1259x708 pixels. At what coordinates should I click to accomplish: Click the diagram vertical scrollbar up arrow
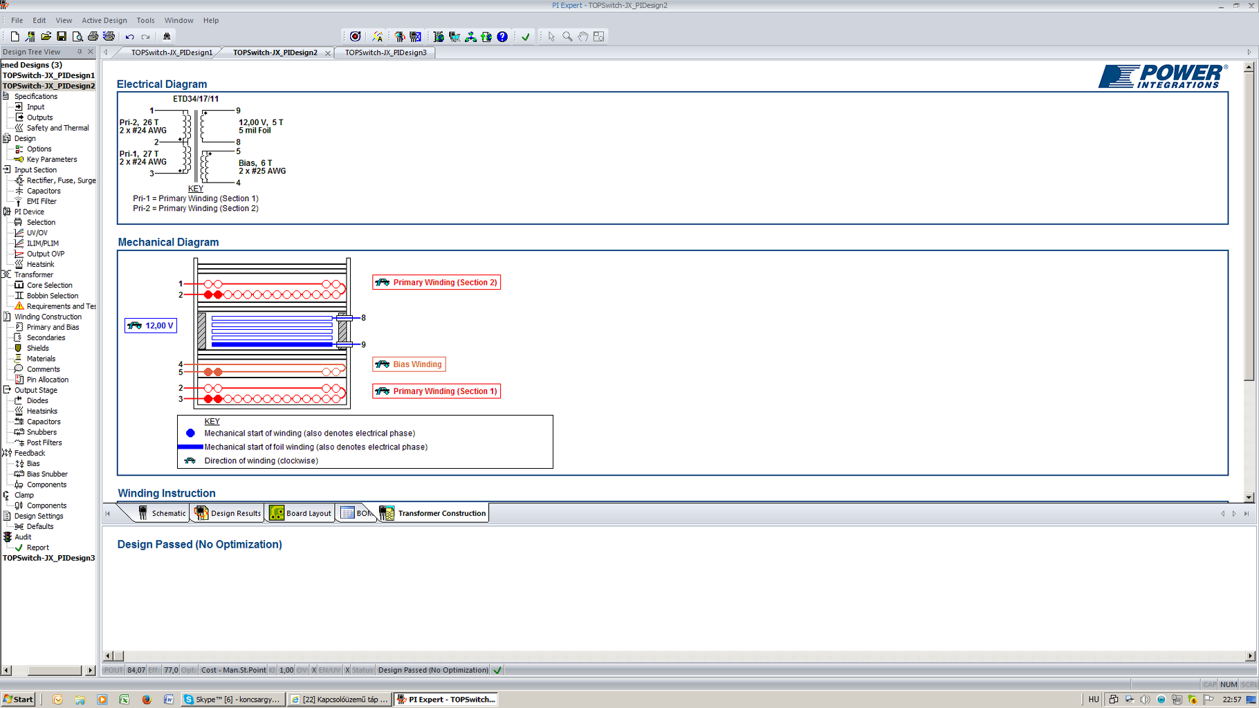(1249, 67)
